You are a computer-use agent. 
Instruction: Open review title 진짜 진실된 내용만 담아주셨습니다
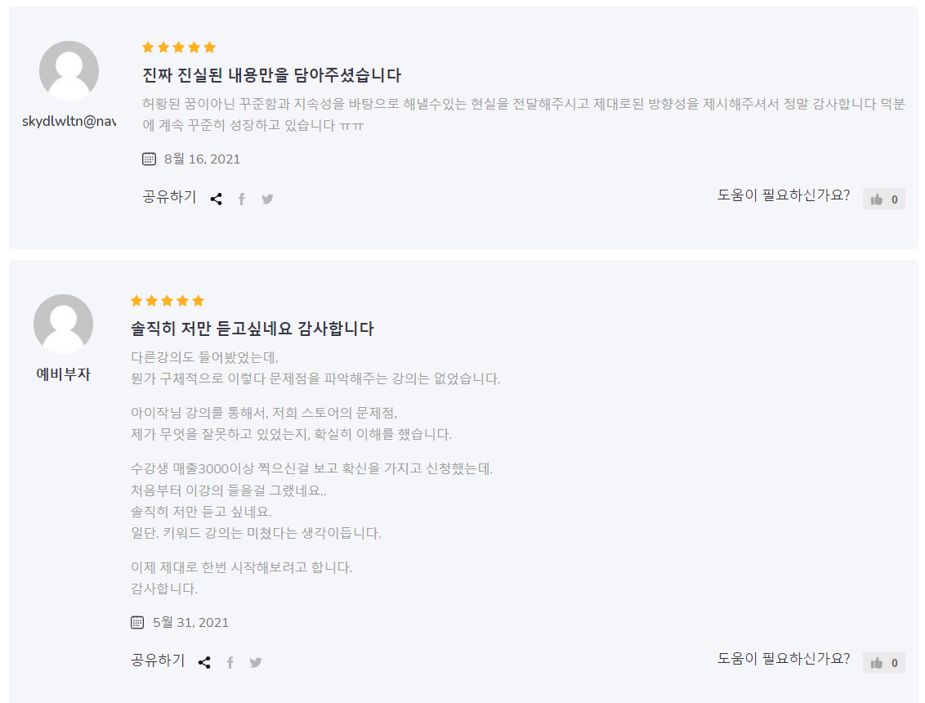click(x=271, y=75)
